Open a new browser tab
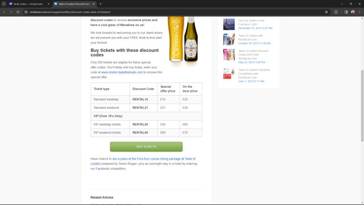 tap(100, 4)
